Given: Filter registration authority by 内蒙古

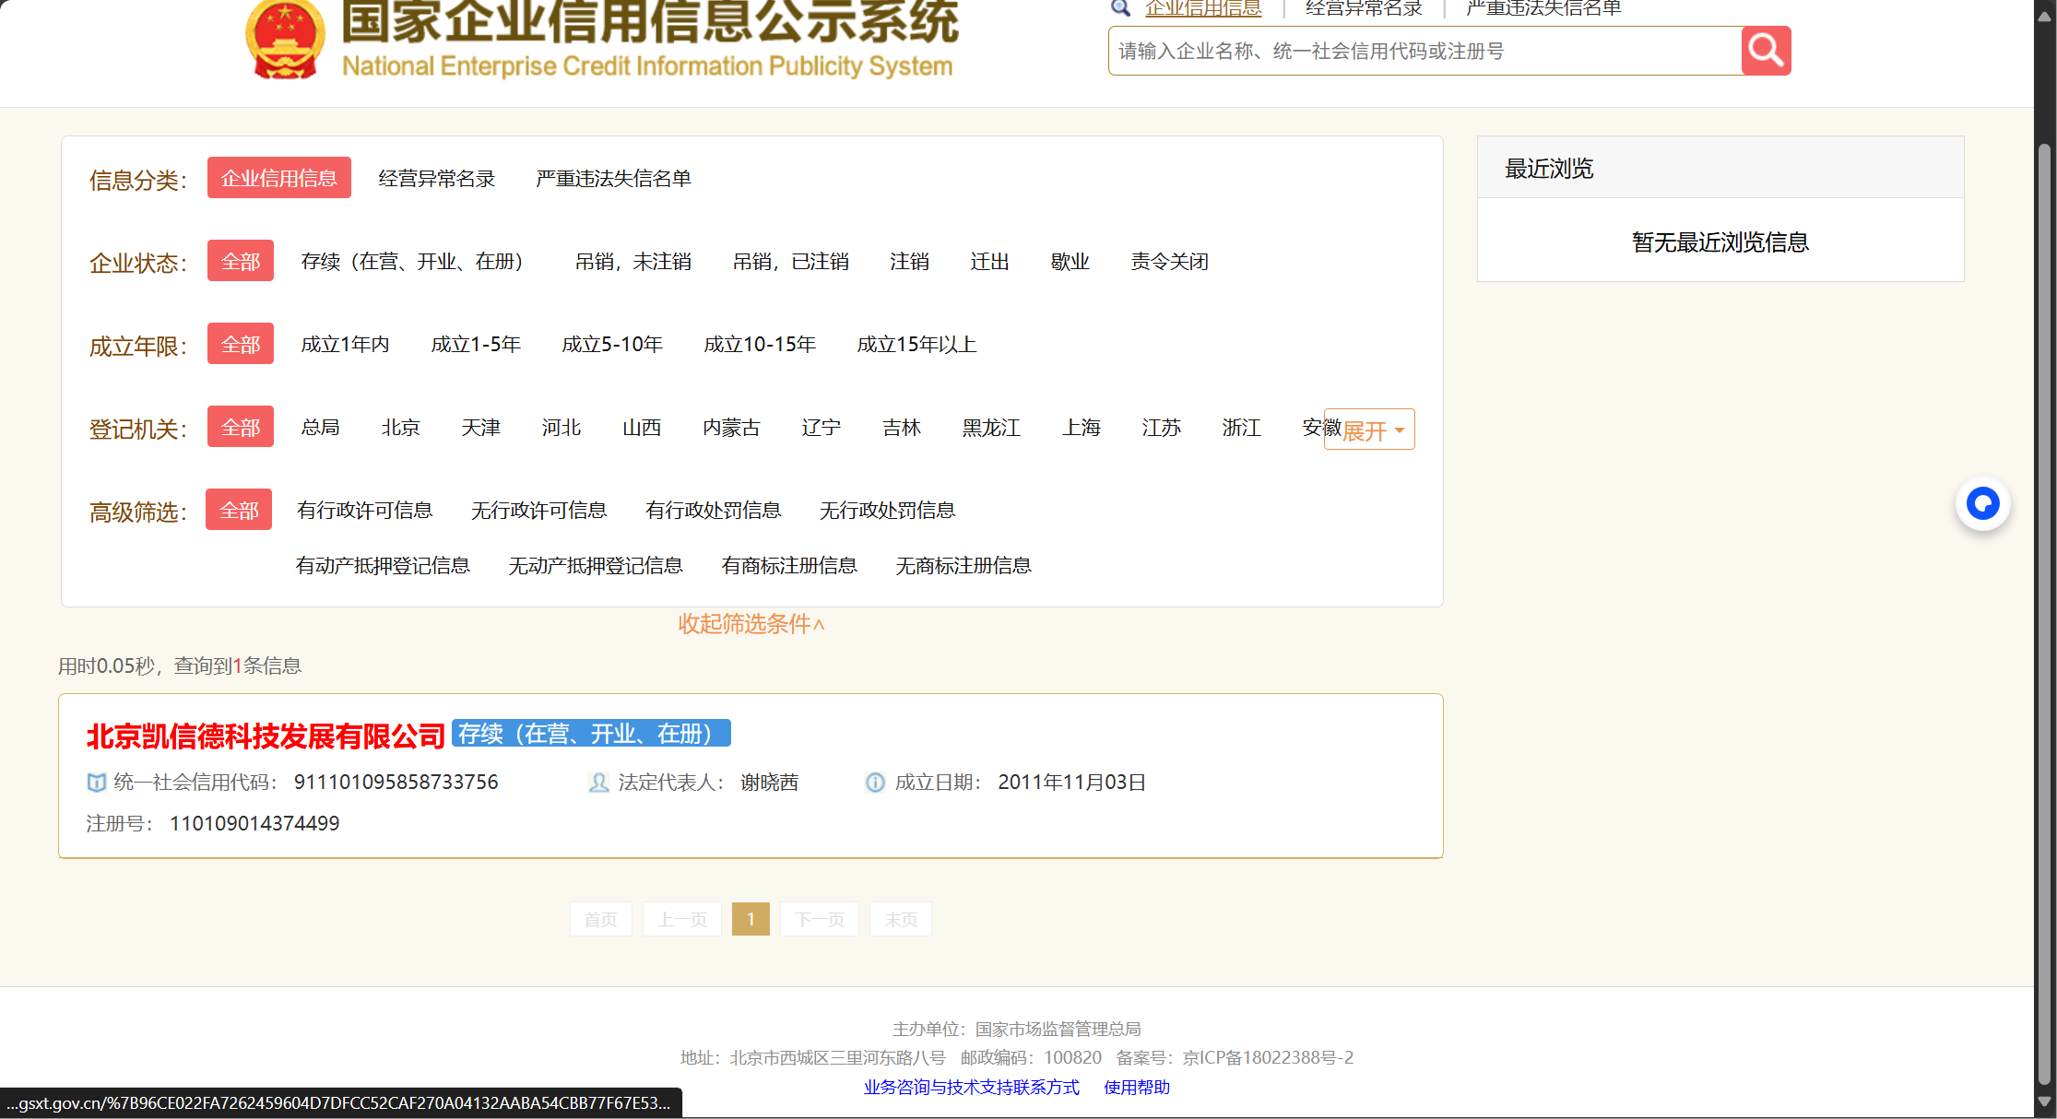Looking at the screenshot, I should click(731, 428).
